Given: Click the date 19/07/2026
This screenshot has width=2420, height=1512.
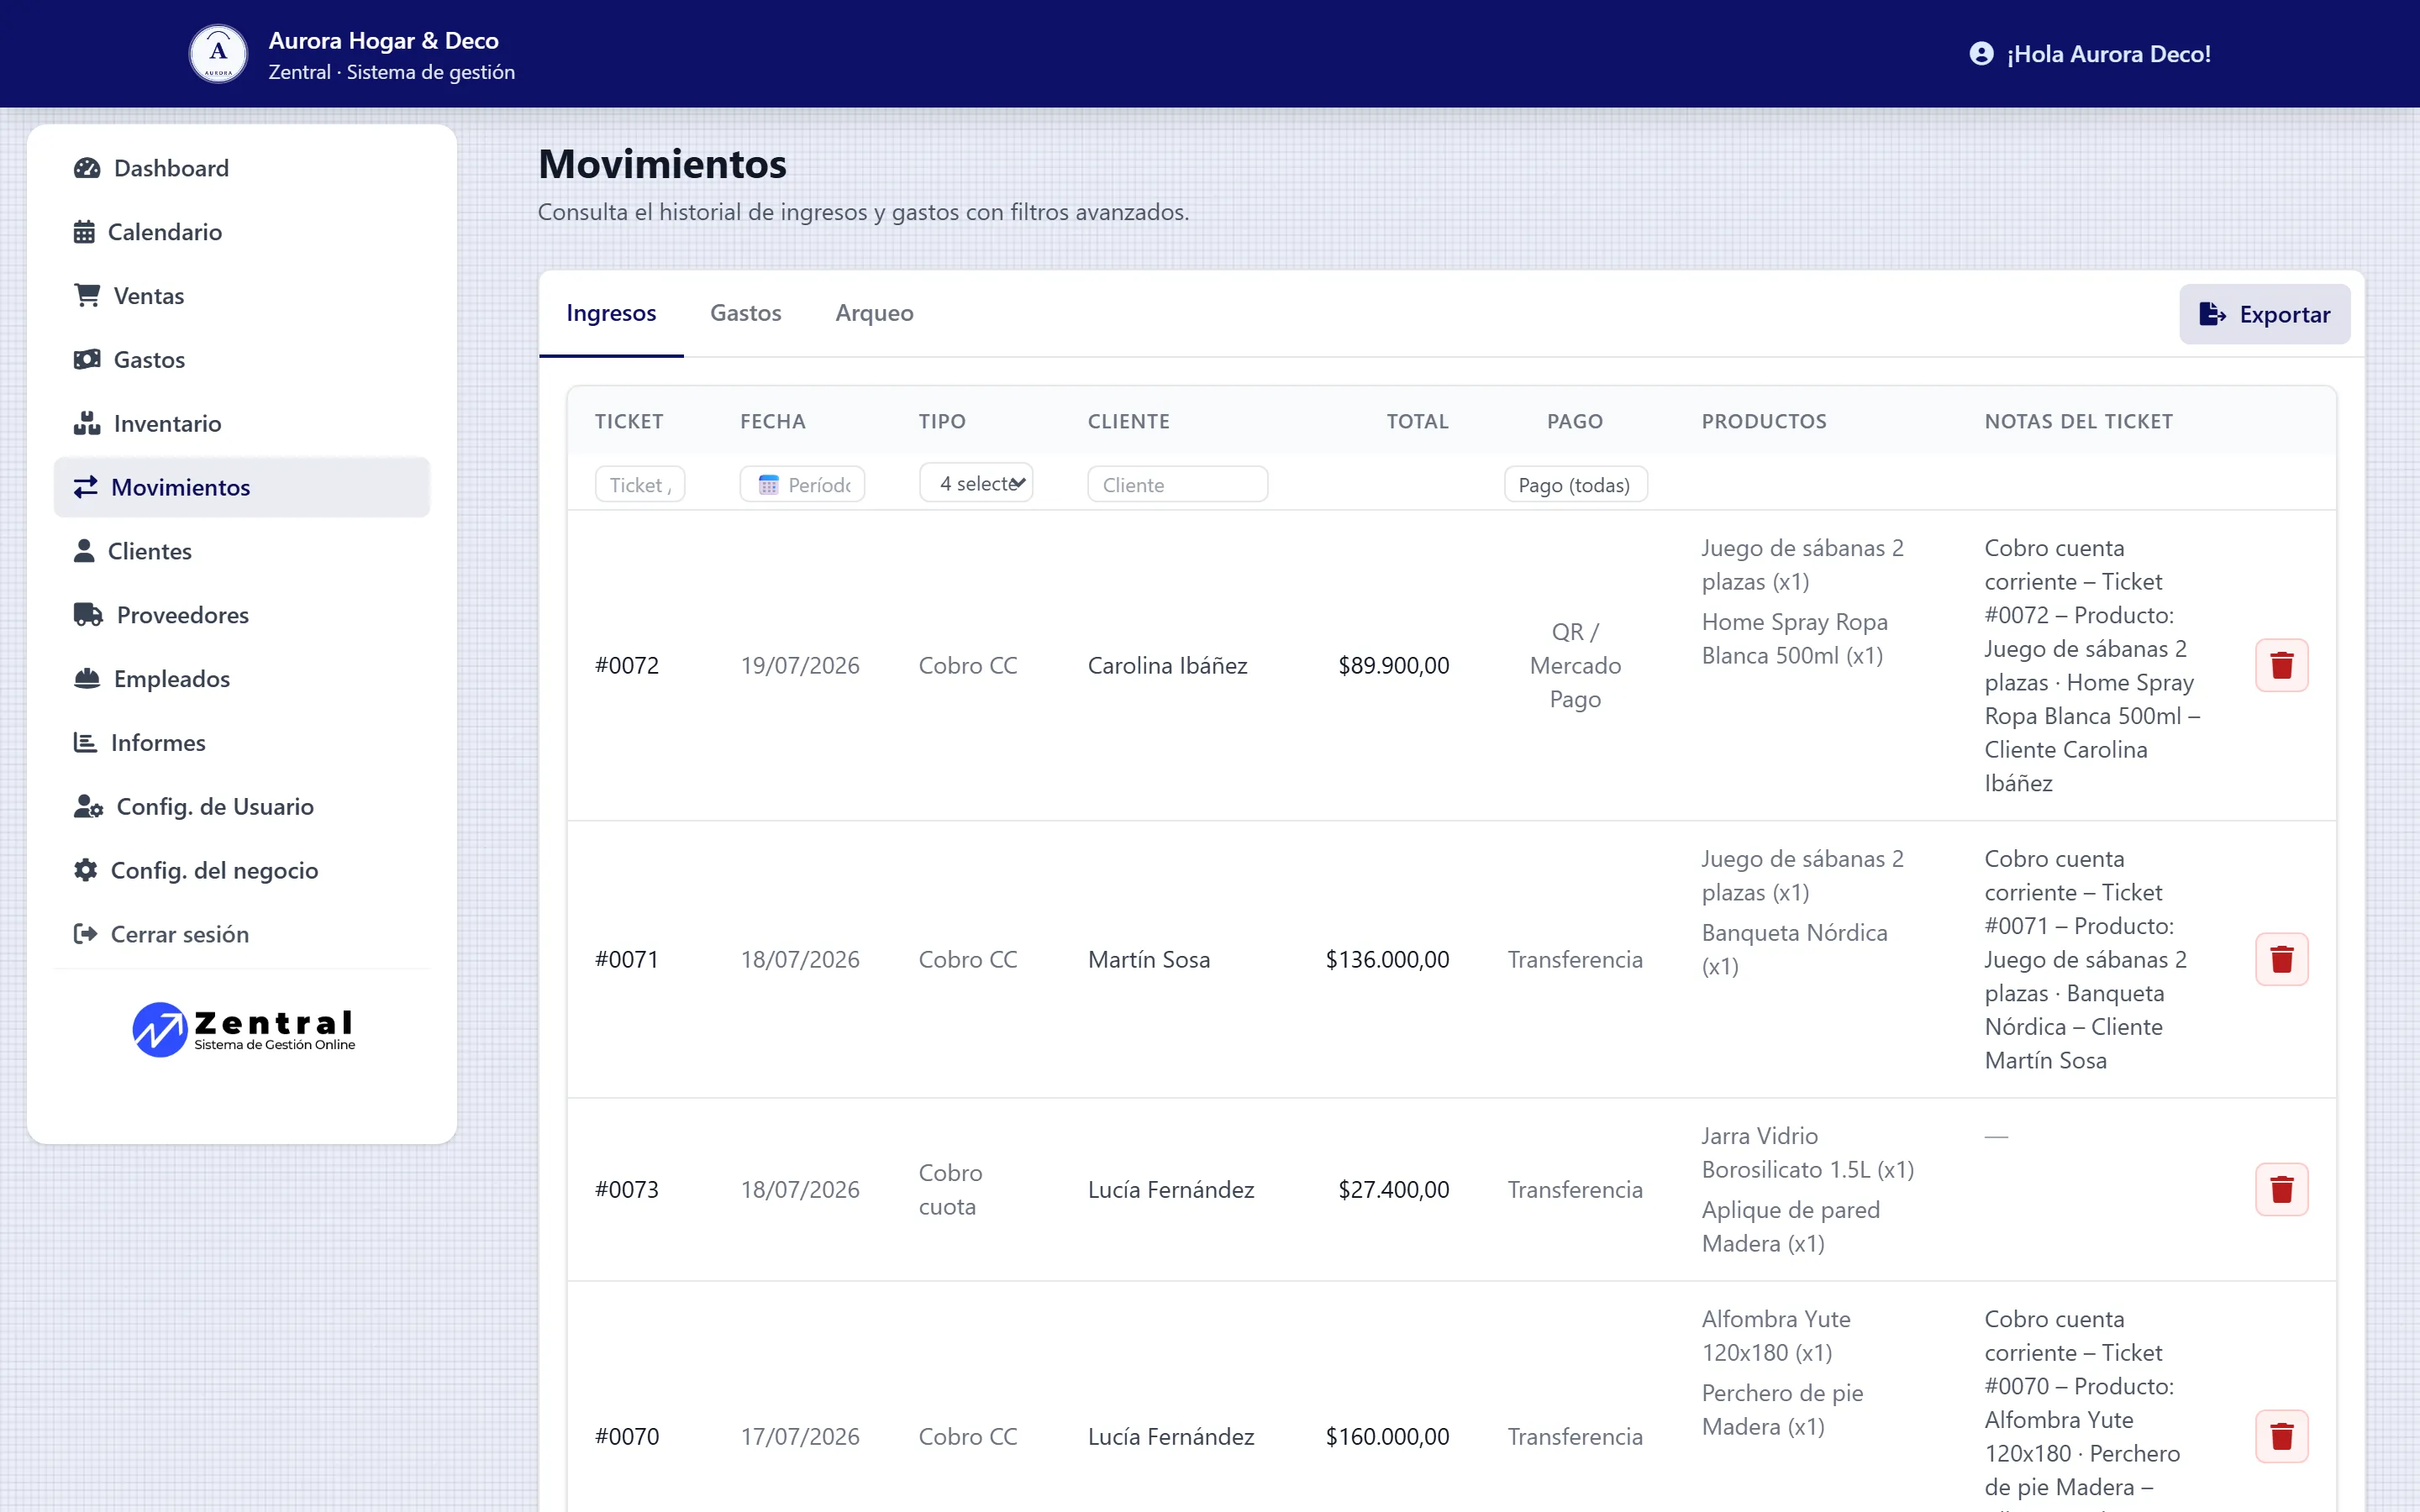Looking at the screenshot, I should pos(800,665).
